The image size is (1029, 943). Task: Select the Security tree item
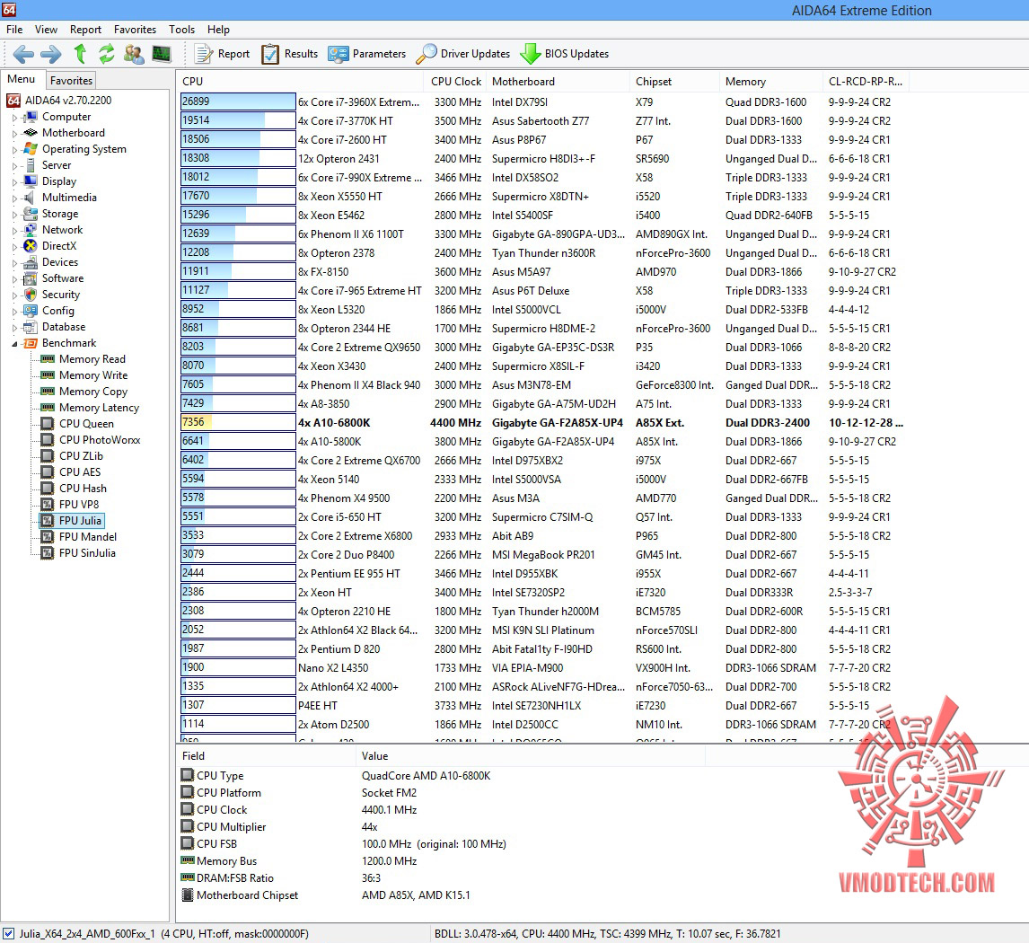click(x=60, y=295)
